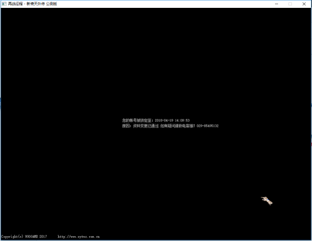Click the greyed-out maximize window button
The image size is (312, 241).
point(290,4)
